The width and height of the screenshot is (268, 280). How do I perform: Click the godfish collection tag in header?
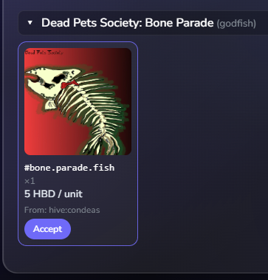236,24
